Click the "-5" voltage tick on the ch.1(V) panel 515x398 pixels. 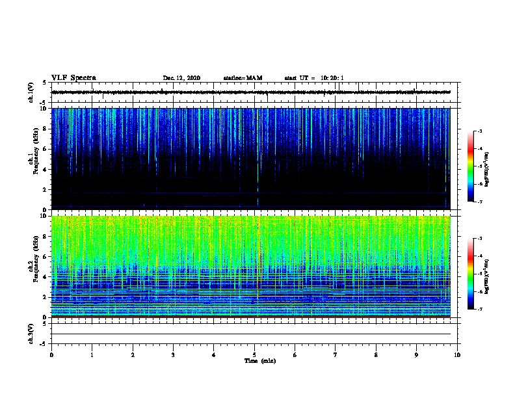click(x=44, y=103)
